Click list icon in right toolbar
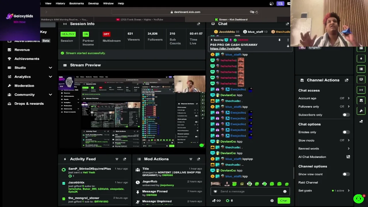 pyautogui.click(x=361, y=69)
